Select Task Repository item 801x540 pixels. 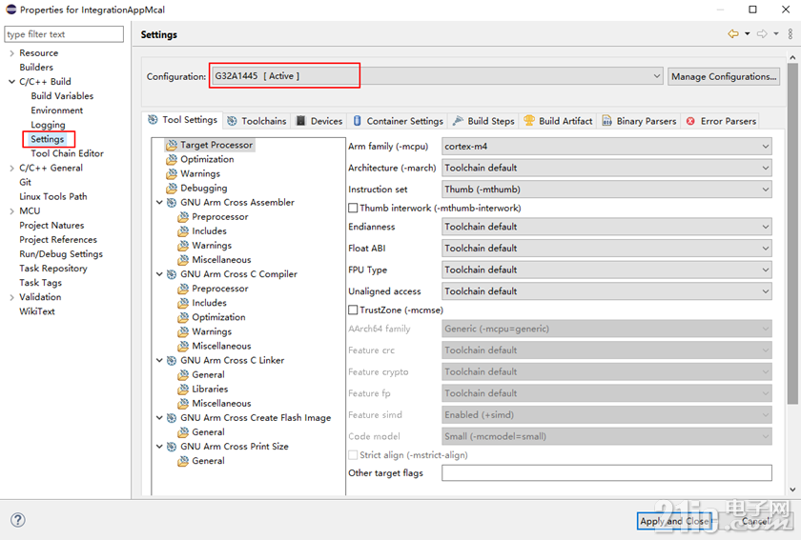tap(53, 269)
